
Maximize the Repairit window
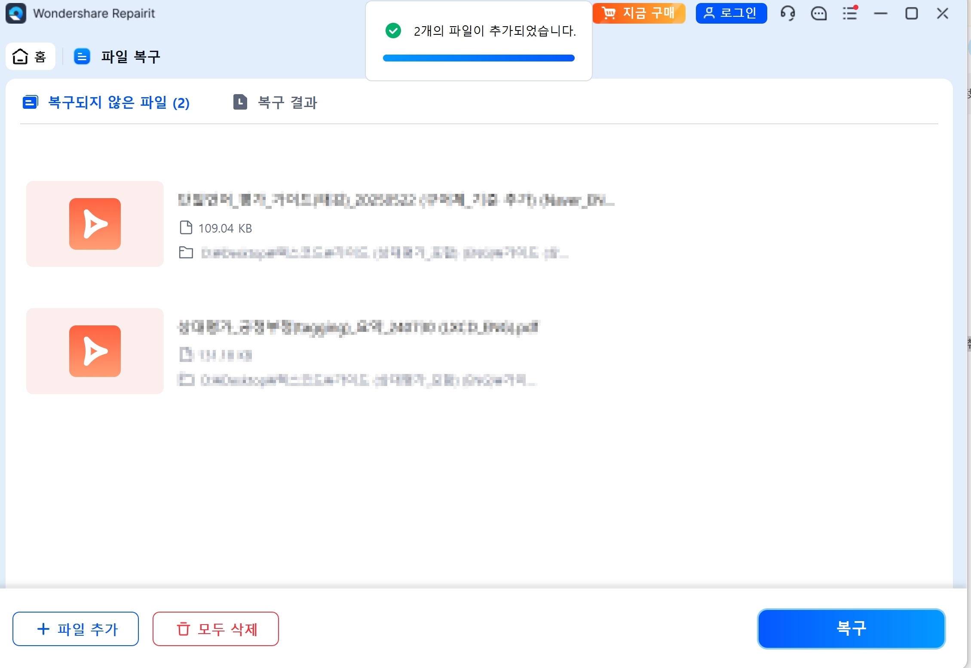pyautogui.click(x=912, y=13)
